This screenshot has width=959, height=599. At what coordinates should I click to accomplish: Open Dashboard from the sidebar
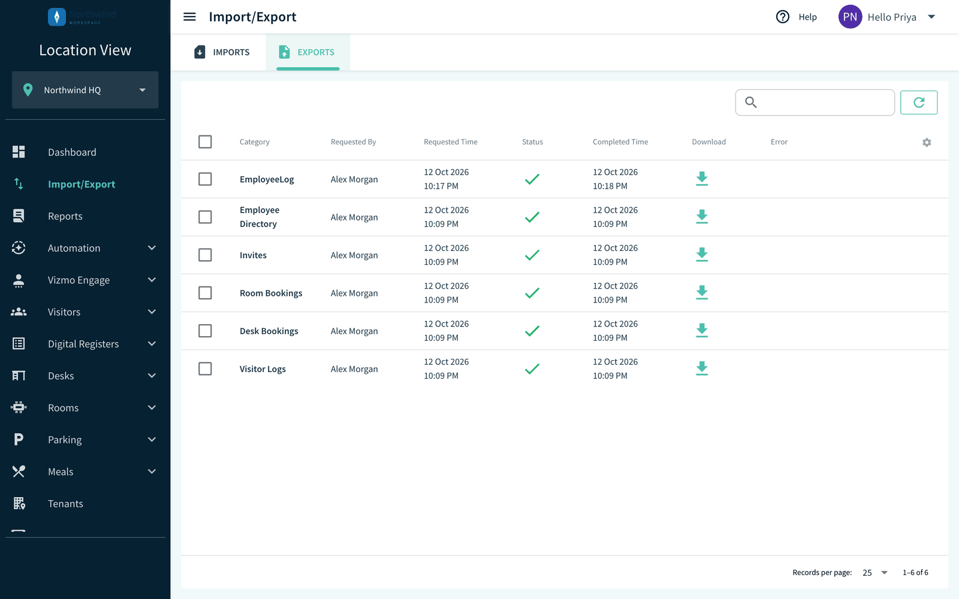tap(72, 152)
